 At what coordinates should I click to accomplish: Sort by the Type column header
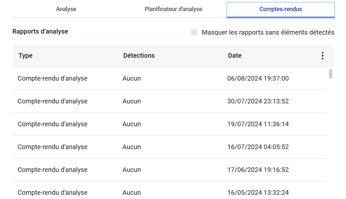pos(26,56)
